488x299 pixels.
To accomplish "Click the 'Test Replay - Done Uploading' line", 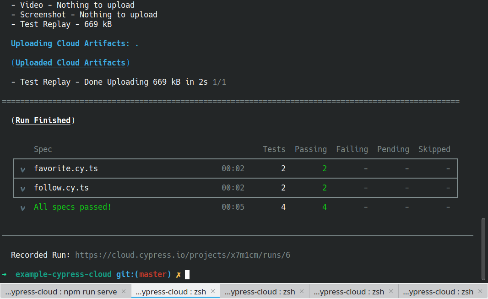I will click(119, 82).
